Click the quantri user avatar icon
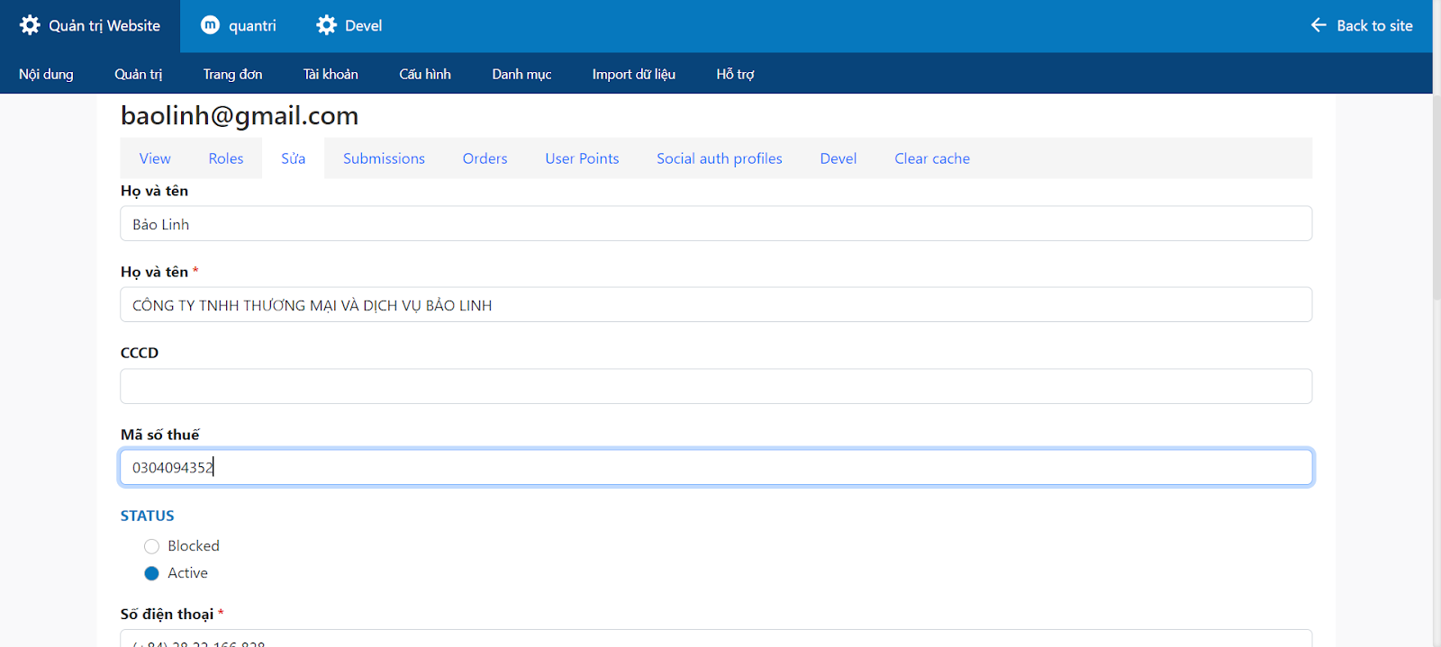 point(210,25)
